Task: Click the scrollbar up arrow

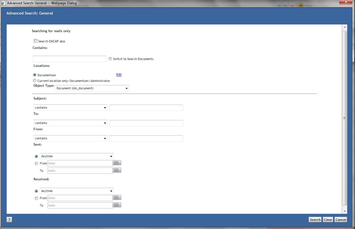Action: (344, 27)
